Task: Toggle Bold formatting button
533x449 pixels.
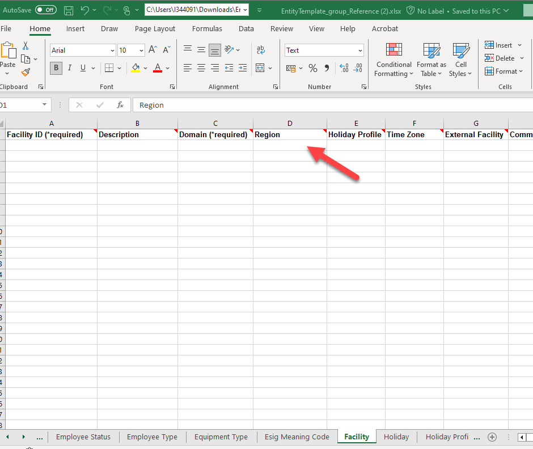Action: pos(56,67)
